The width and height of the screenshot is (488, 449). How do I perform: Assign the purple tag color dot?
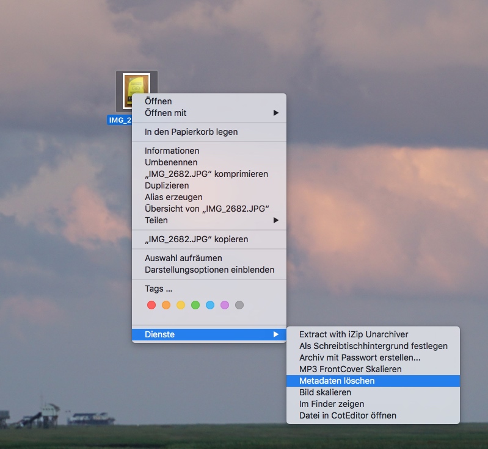[225, 305]
